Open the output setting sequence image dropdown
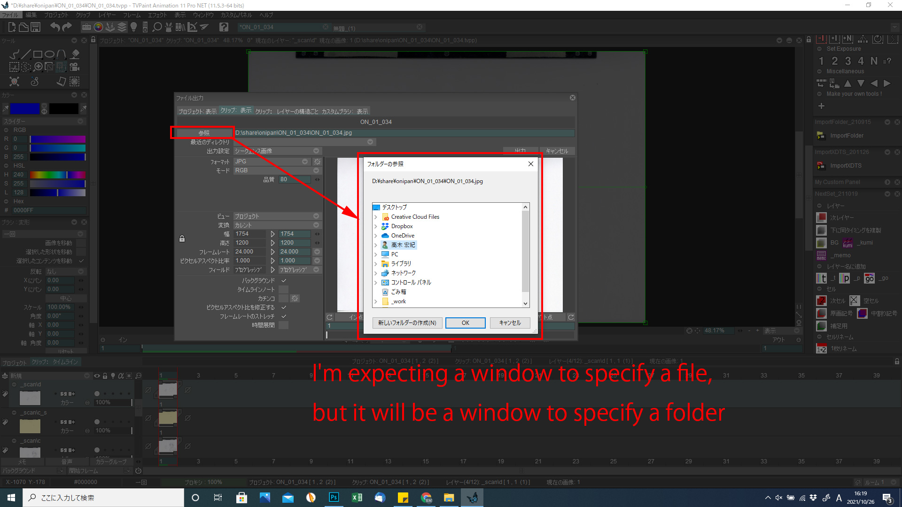This screenshot has height=507, width=902. [x=277, y=151]
